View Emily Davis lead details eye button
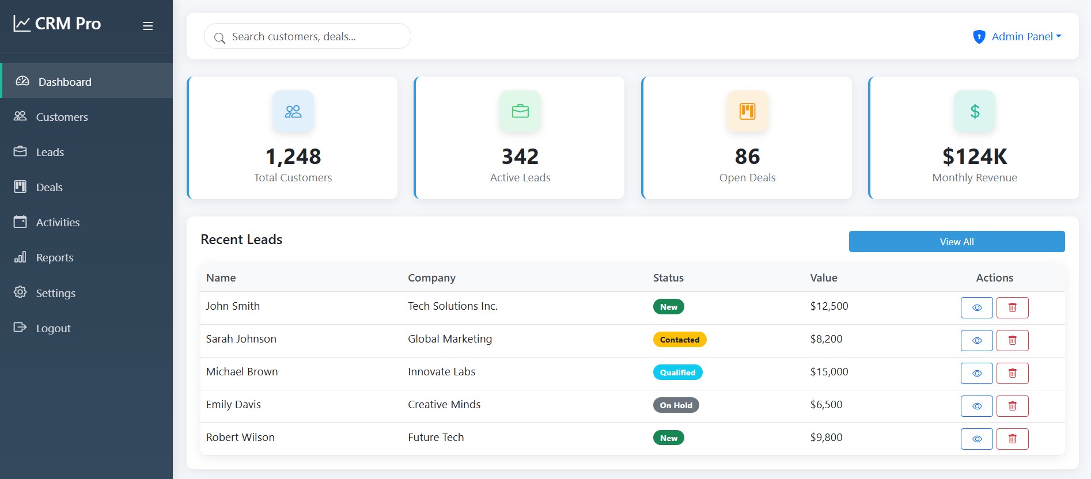 click(x=976, y=406)
